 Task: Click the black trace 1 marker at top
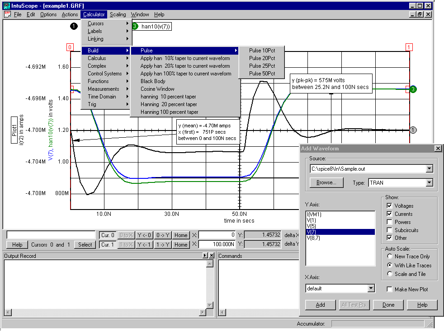(x=74, y=26)
